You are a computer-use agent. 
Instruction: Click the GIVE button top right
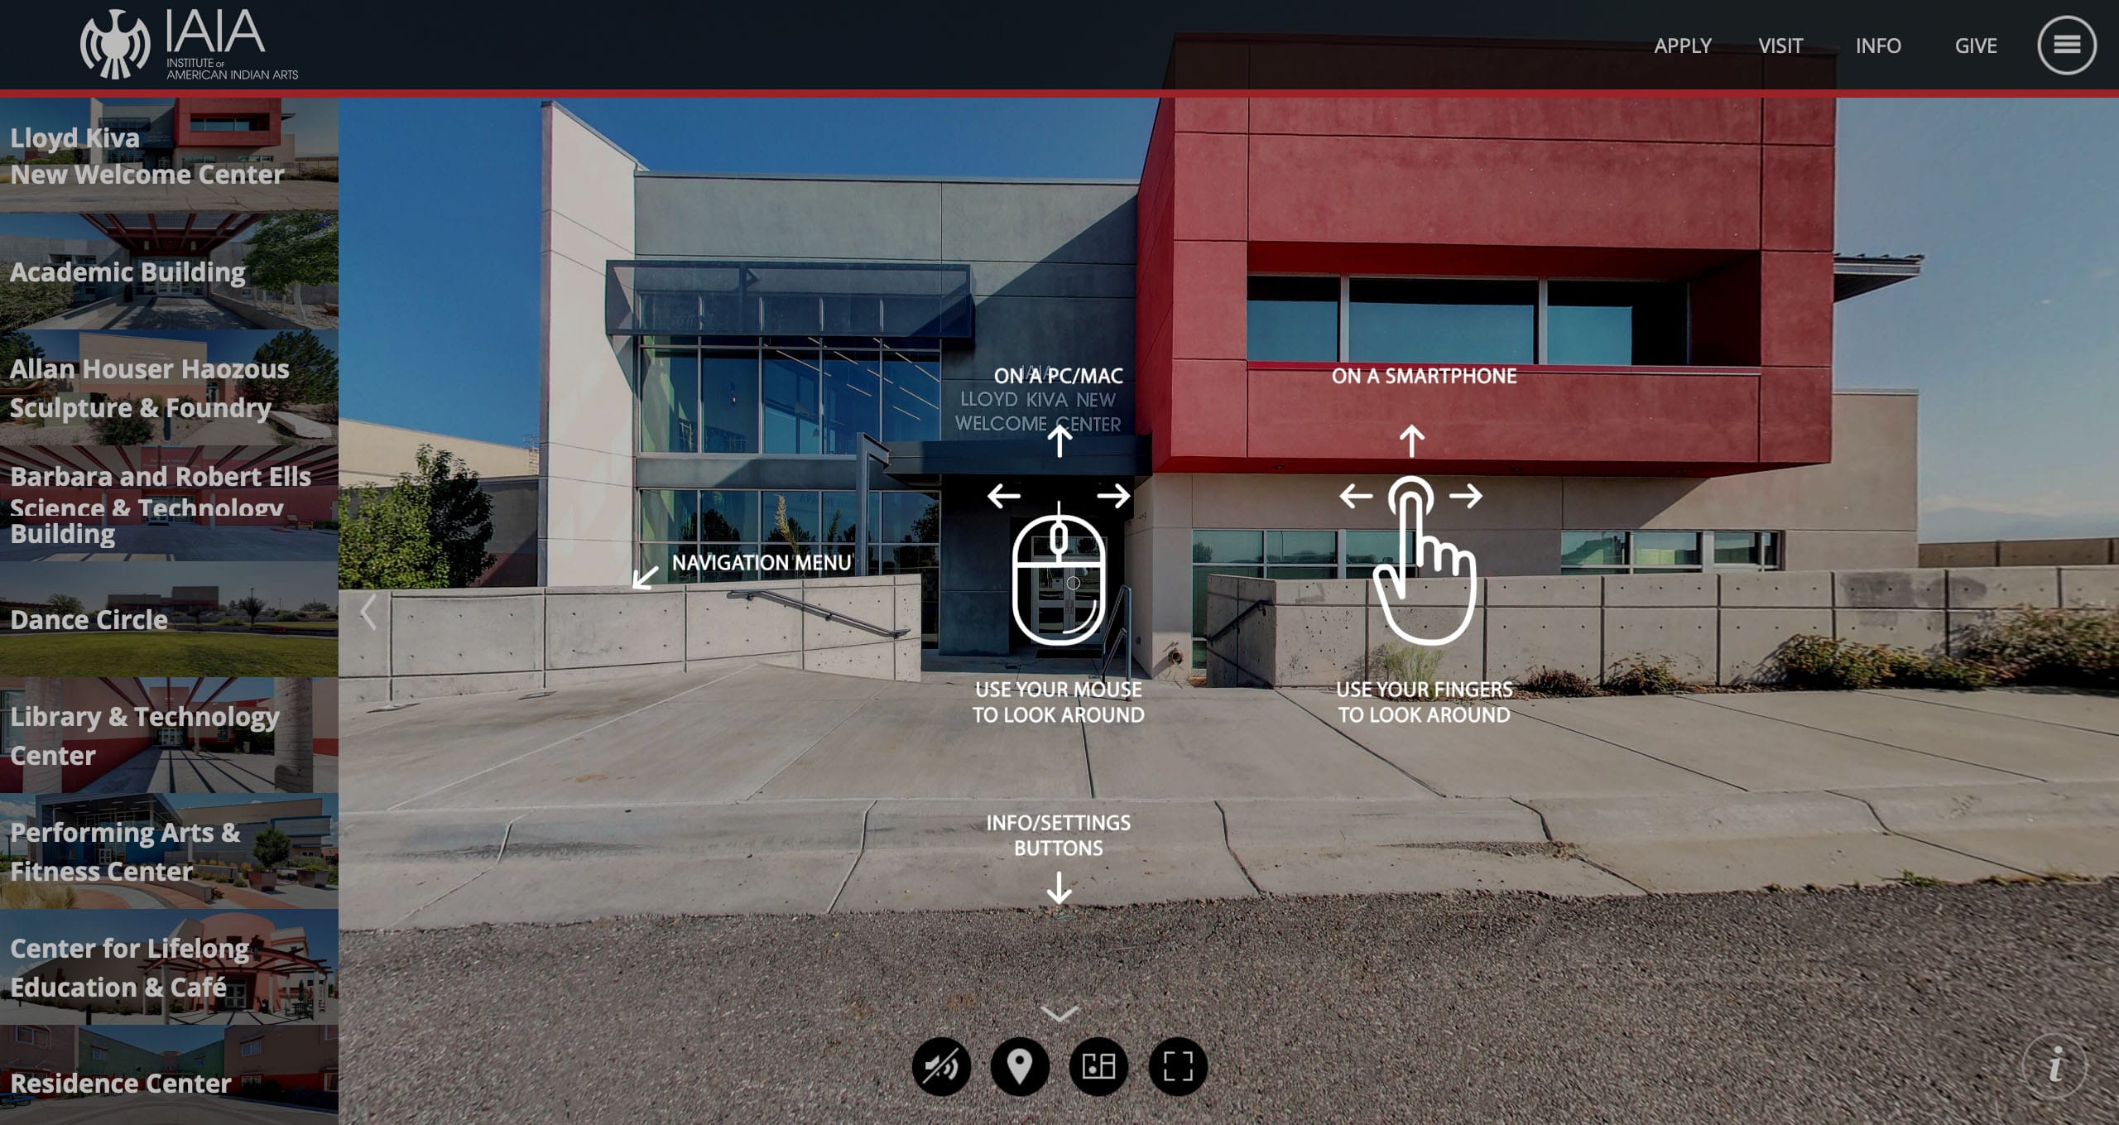(x=1976, y=45)
